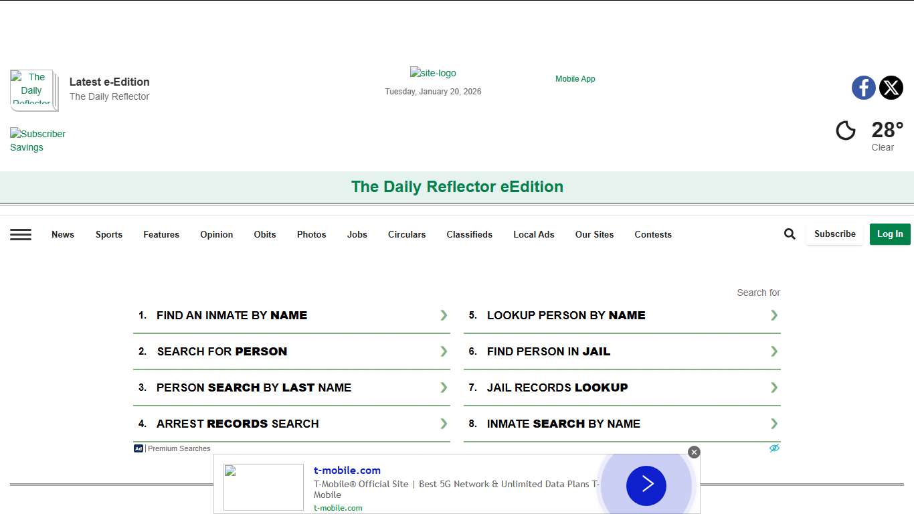Open the hamburger navigation menu
This screenshot has height=514, width=914.
pyautogui.click(x=21, y=234)
